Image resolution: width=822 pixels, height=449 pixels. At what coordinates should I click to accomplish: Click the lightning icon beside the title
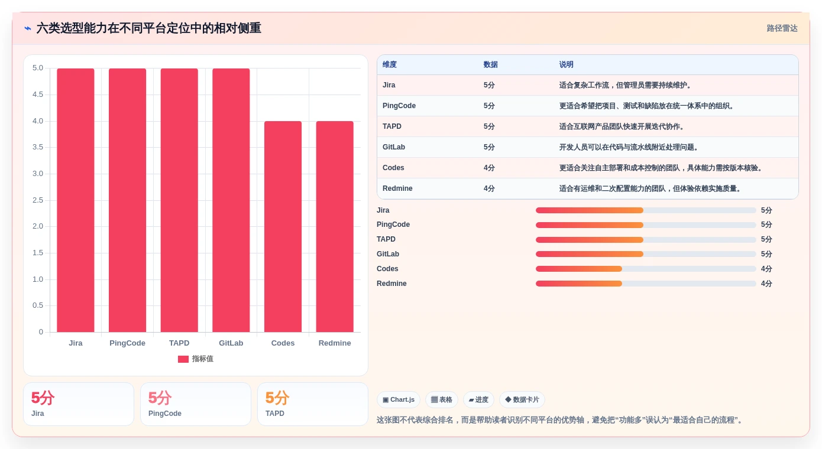click(x=28, y=28)
